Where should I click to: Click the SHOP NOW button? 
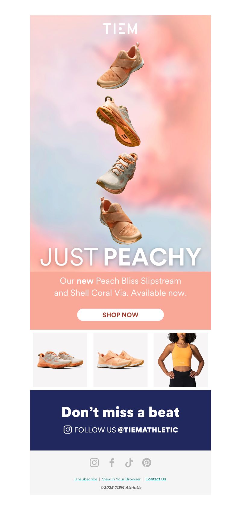120,315
